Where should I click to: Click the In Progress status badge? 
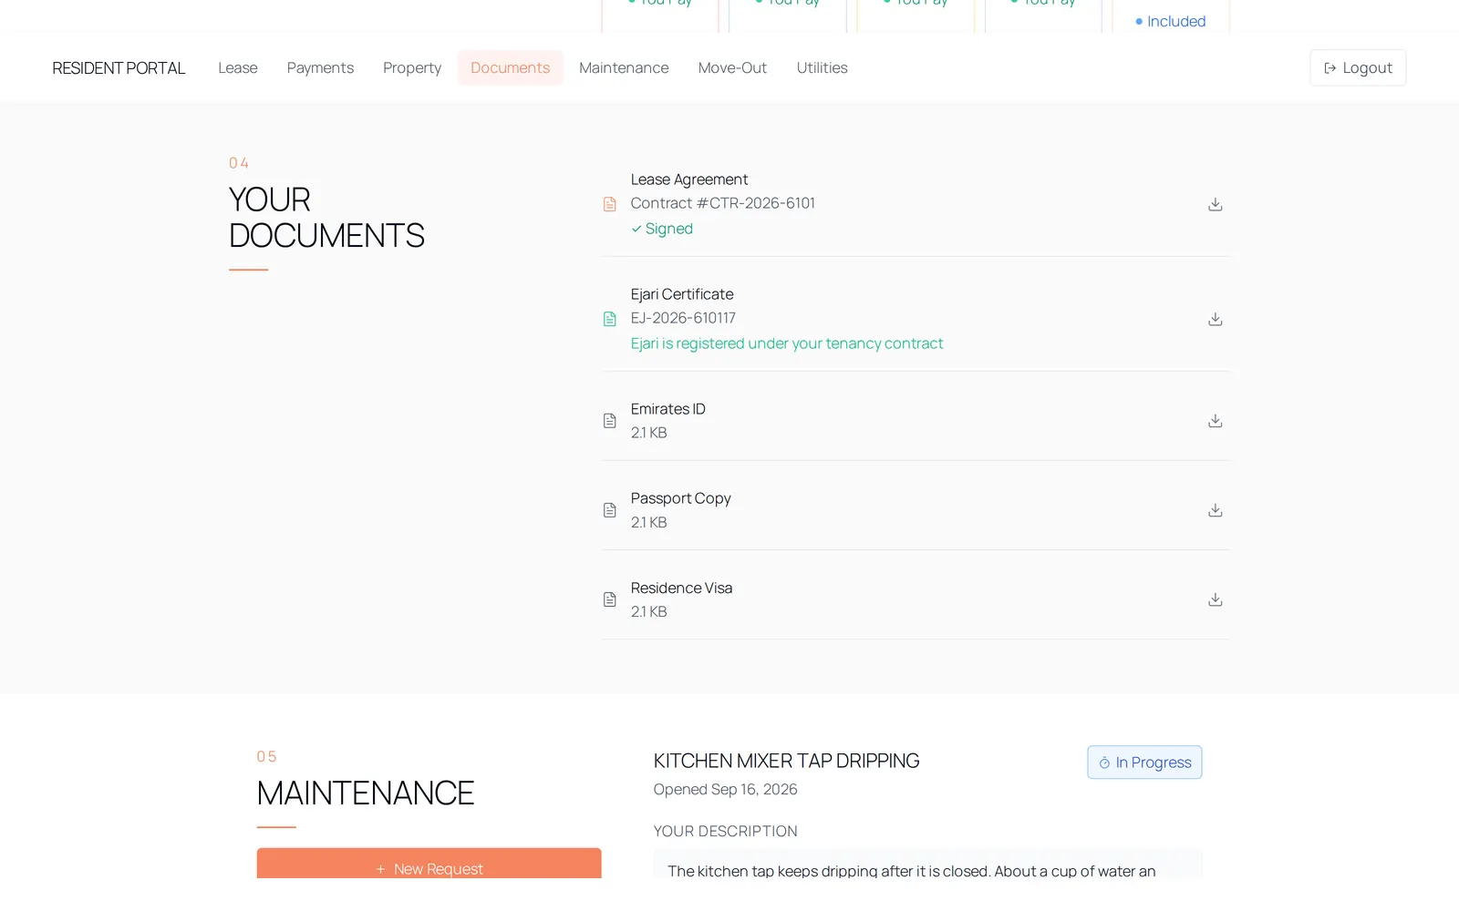point(1144,763)
